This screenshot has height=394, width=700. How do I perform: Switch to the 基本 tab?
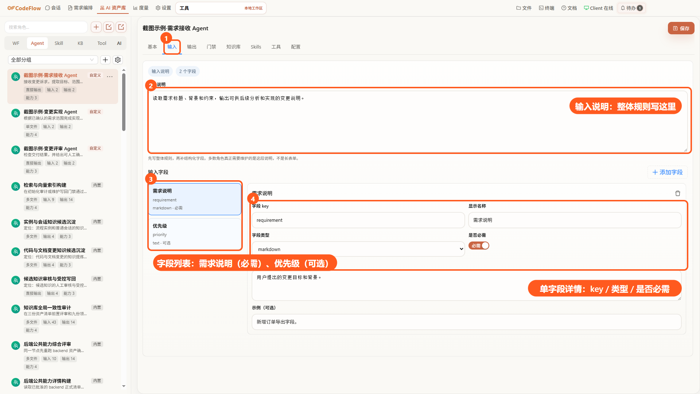(152, 47)
